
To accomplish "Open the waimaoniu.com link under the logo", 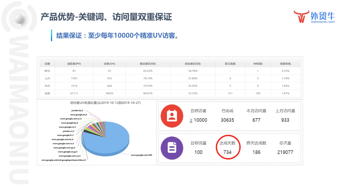I will [x=323, y=22].
